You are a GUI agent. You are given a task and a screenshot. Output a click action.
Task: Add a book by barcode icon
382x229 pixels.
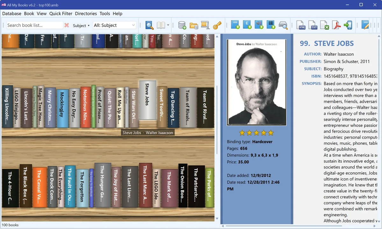pyautogui.click(x=271, y=25)
